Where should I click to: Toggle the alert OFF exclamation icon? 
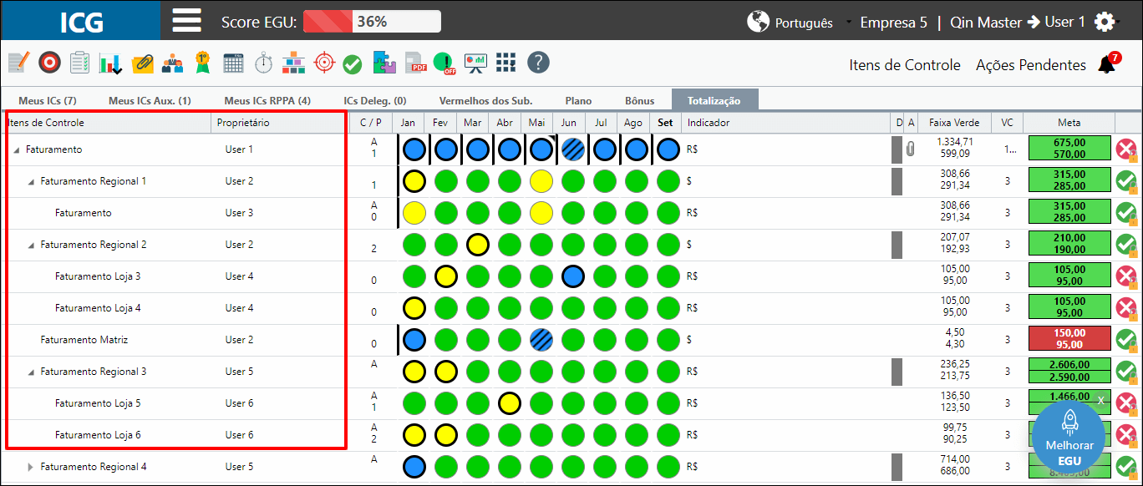click(x=445, y=63)
